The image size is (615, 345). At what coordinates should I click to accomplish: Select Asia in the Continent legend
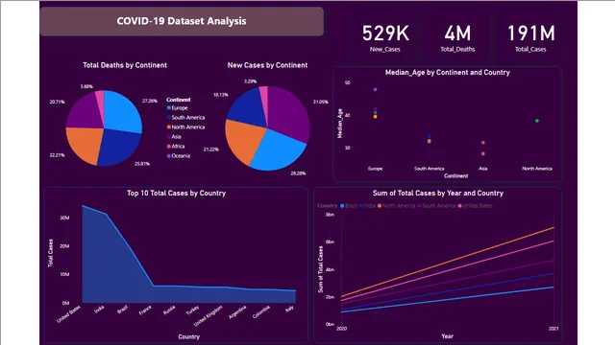(x=174, y=136)
